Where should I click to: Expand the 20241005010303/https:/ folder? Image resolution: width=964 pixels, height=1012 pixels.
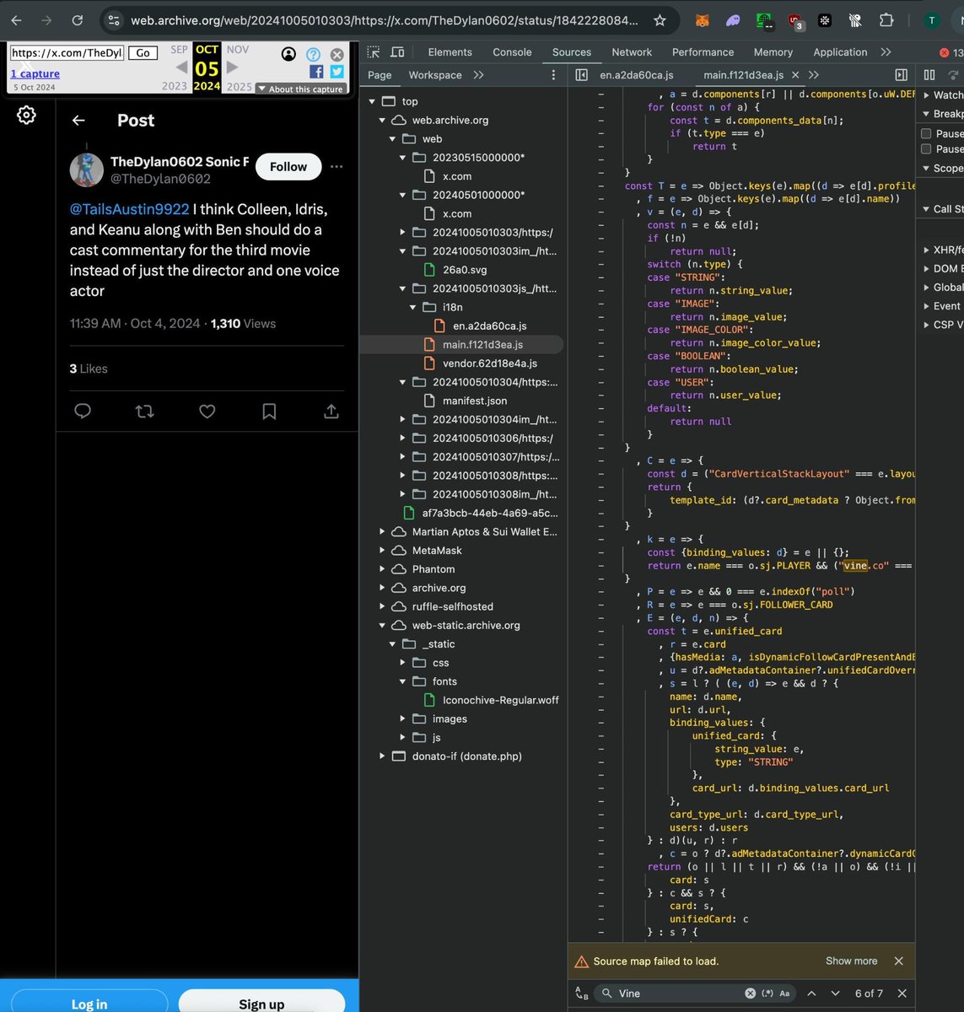click(x=402, y=233)
